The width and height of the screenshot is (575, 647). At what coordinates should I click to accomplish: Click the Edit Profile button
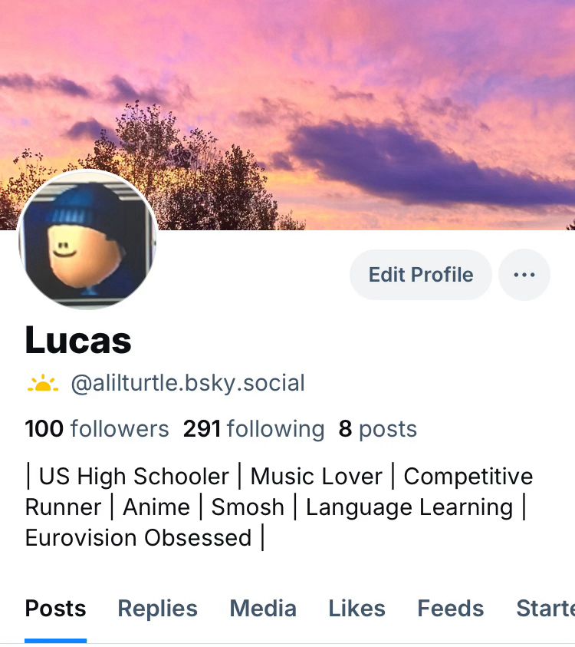(x=420, y=275)
